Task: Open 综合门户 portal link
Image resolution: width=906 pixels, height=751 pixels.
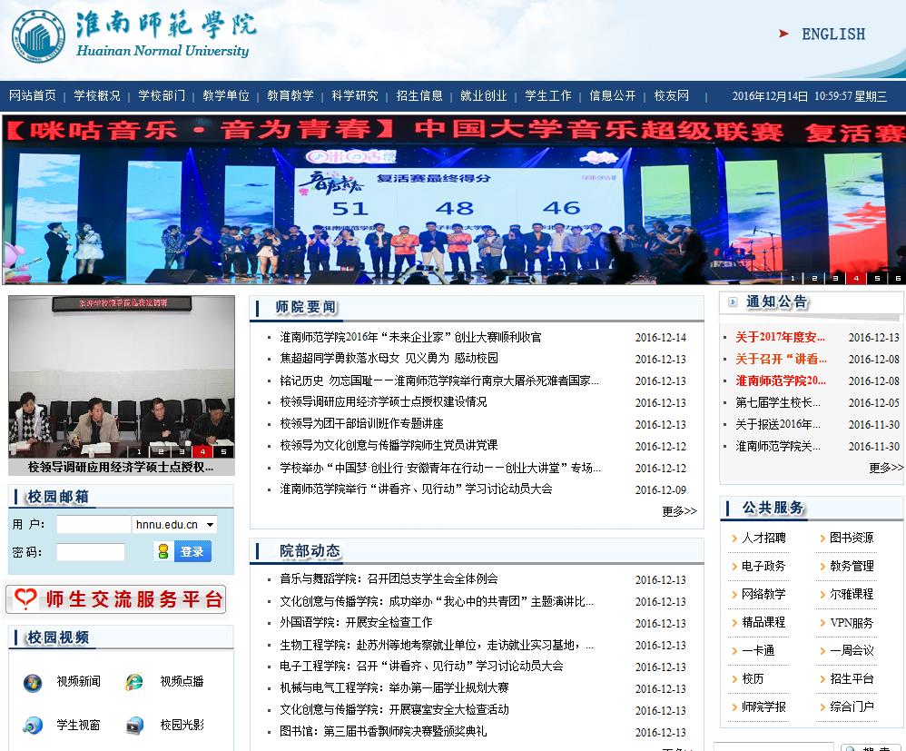Action: [x=852, y=707]
